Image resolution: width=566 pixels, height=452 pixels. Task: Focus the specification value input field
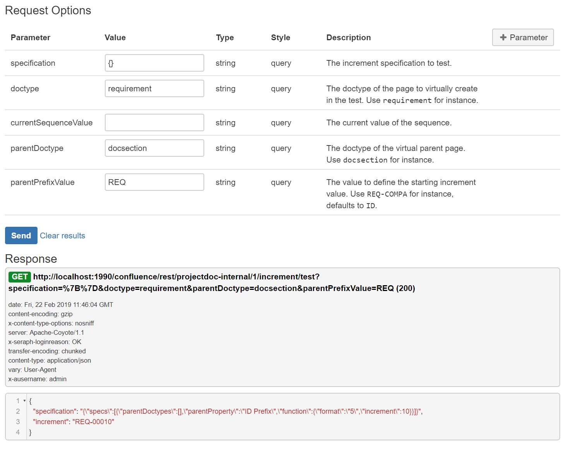click(154, 63)
